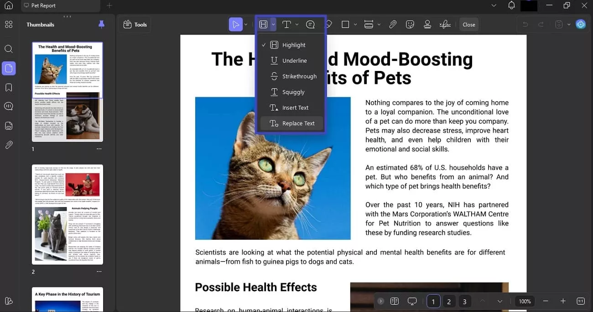The height and width of the screenshot is (312, 593).
Task: Select the stamp tool icon
Action: 427,25
